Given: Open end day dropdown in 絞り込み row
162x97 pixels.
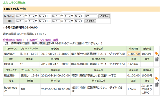Looking at the screenshot, I should pyautogui.click(x=77, y=16).
